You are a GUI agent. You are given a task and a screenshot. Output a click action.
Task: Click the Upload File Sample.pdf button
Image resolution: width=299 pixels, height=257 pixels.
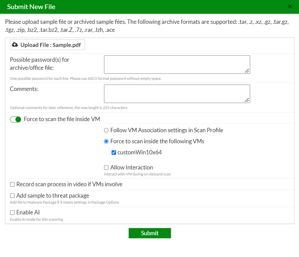tap(47, 45)
